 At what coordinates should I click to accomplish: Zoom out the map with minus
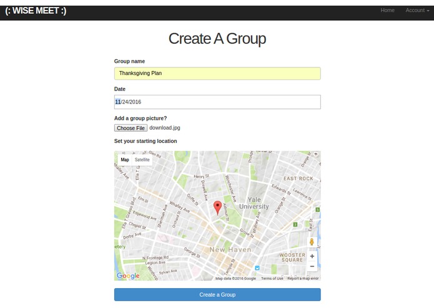(x=312, y=266)
